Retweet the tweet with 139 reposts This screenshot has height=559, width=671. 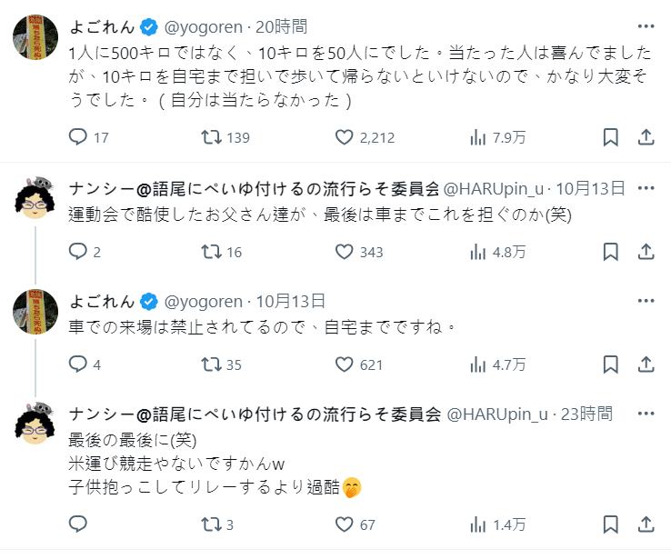pyautogui.click(x=211, y=137)
